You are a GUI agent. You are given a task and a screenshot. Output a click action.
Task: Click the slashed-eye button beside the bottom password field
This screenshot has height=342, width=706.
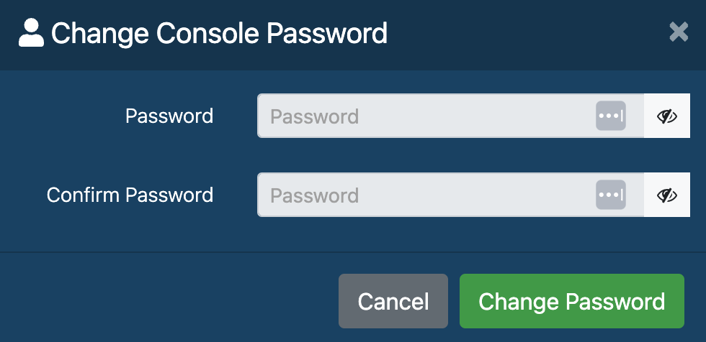667,195
